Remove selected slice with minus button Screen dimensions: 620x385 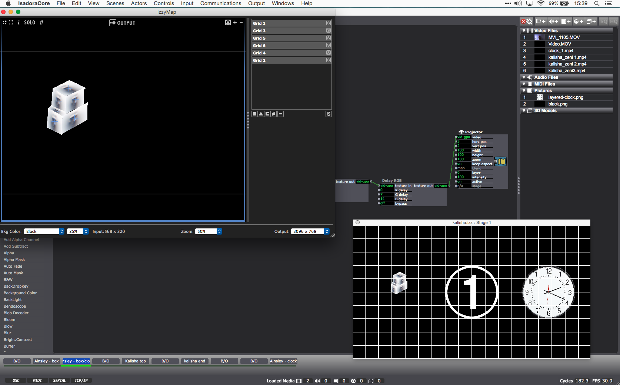(281, 114)
